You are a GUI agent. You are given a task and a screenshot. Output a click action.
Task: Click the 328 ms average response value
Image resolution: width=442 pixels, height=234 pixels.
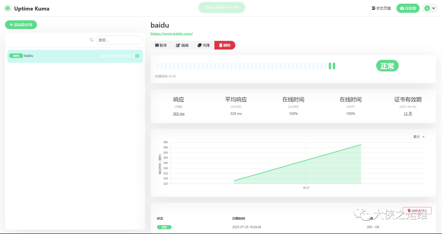(236, 114)
